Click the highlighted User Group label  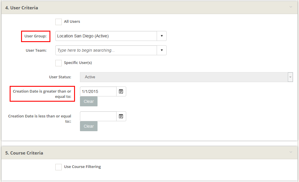[x=35, y=36]
